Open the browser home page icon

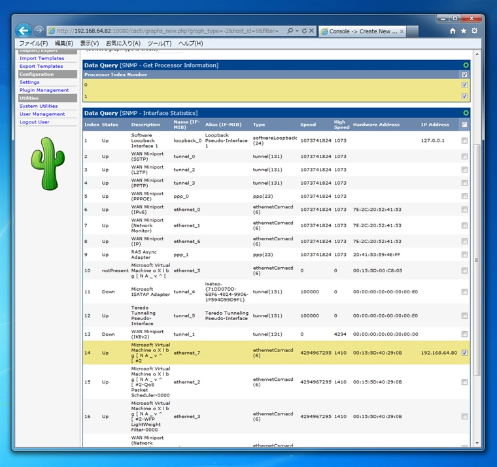pos(453,31)
